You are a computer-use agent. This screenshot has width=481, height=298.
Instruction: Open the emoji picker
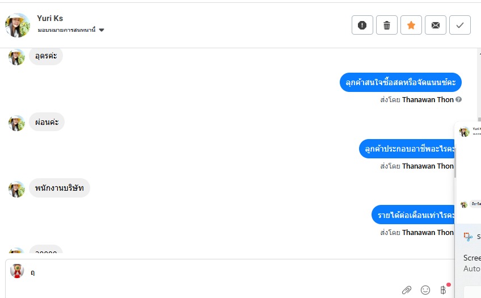point(425,290)
